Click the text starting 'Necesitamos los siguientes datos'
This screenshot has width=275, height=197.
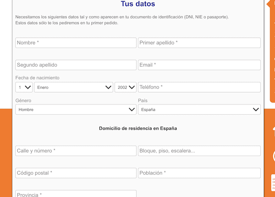coord(122,17)
